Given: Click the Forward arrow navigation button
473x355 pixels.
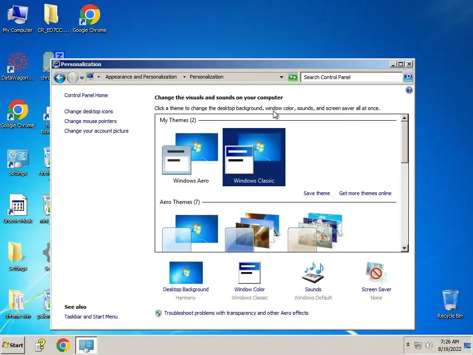Looking at the screenshot, I should pyautogui.click(x=73, y=78).
